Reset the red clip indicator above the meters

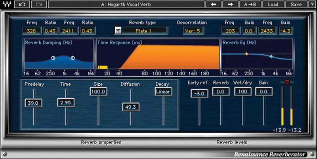[287, 82]
